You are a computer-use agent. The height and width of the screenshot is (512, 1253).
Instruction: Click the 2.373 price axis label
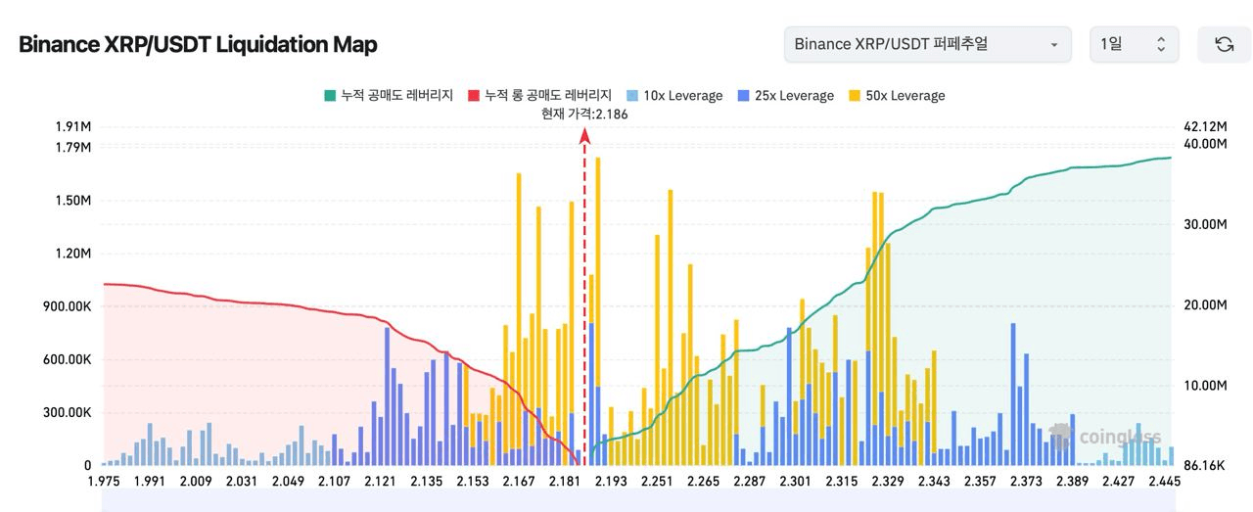coord(1026,482)
